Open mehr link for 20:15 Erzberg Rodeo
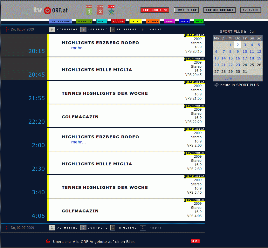Viewport: 268px width, 248px height. (79, 48)
